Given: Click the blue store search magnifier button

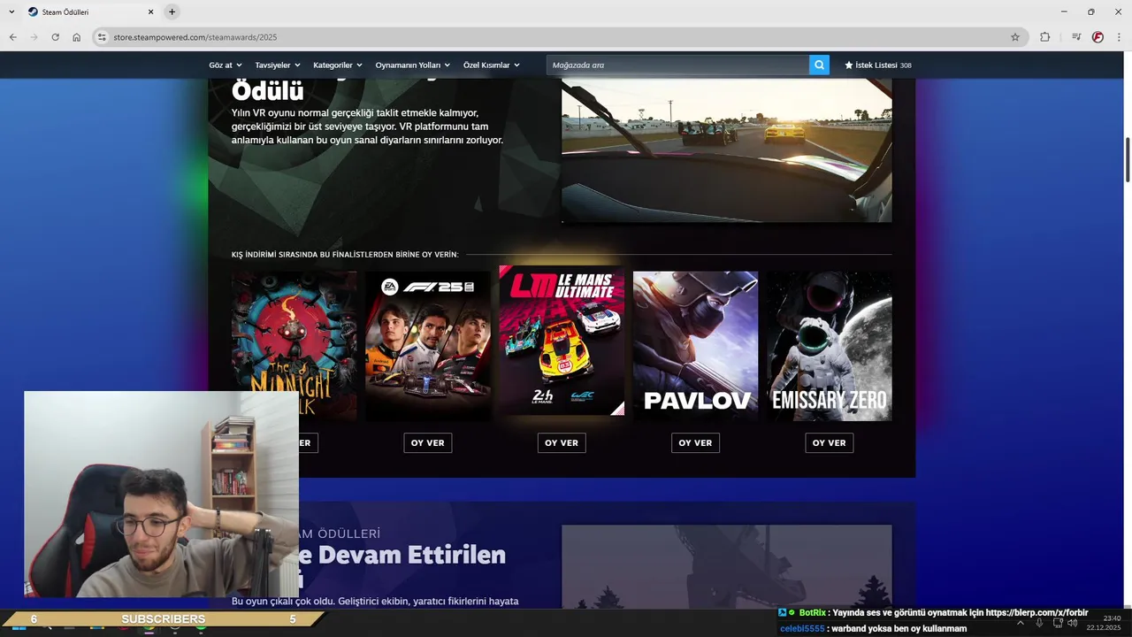Looking at the screenshot, I should point(819,65).
